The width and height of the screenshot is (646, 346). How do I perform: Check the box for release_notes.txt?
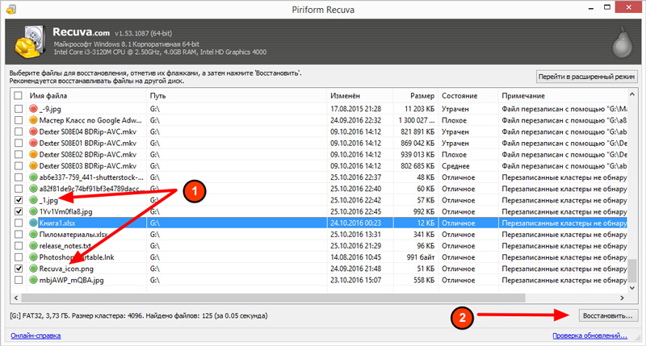click(19, 246)
